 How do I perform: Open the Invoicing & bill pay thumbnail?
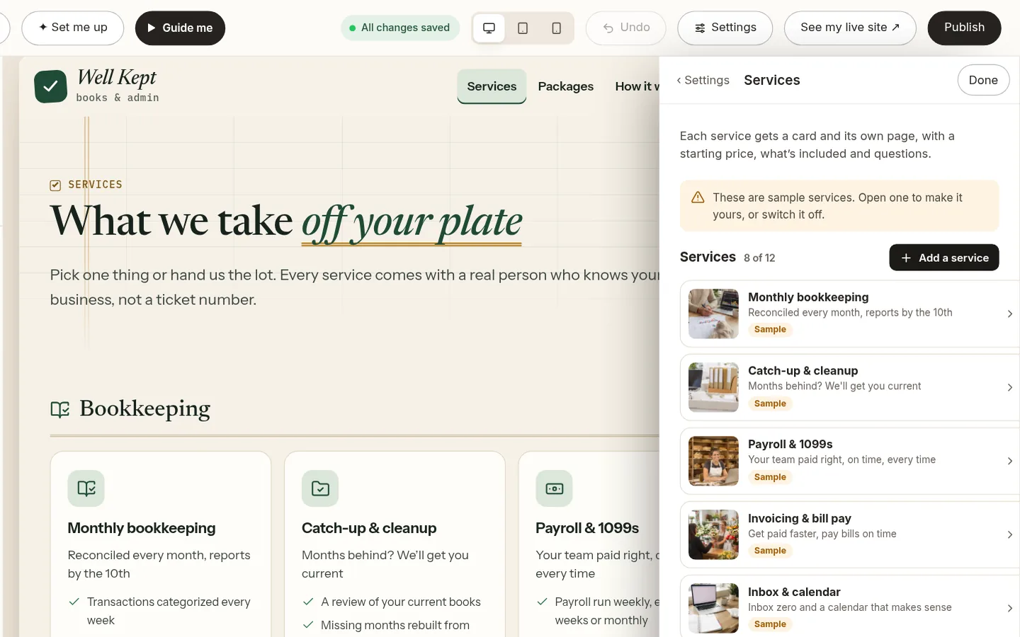713,534
